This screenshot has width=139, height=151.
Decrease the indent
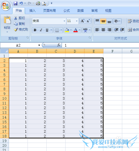point(116,30)
